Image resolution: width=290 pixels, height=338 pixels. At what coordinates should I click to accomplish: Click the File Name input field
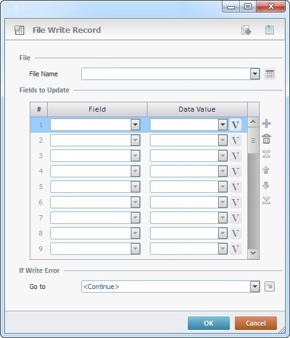[x=166, y=74]
